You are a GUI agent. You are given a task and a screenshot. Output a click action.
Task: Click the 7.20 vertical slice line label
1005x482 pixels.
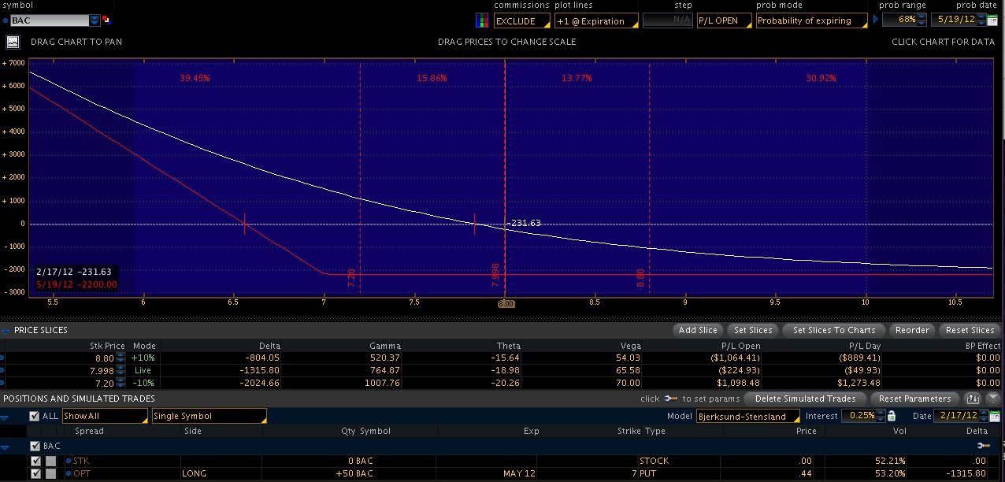(352, 277)
